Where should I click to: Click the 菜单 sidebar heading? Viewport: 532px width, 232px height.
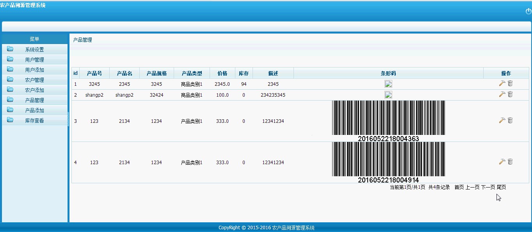(x=34, y=39)
